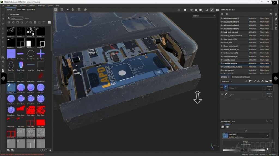Click the asset search magnifier icon
Image resolution: width=279 pixels, height=156 pixels.
[8, 18]
